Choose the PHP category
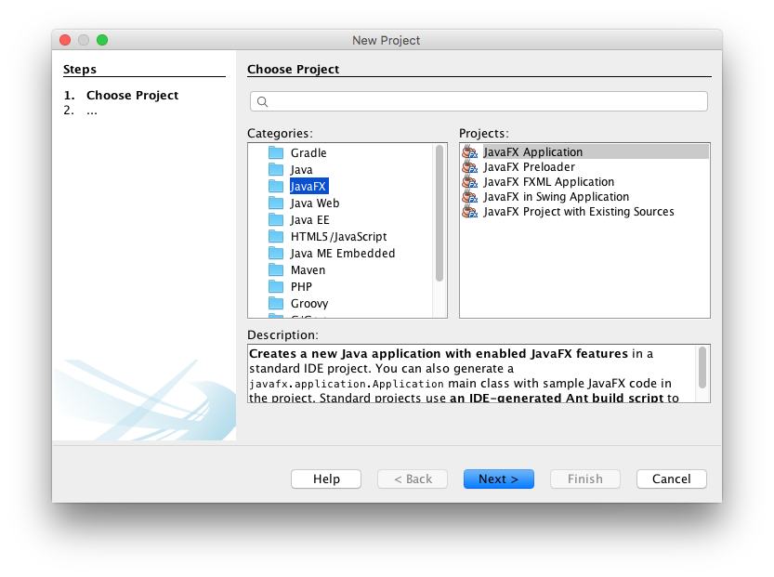Screen dimensions: 774x577 [301, 287]
